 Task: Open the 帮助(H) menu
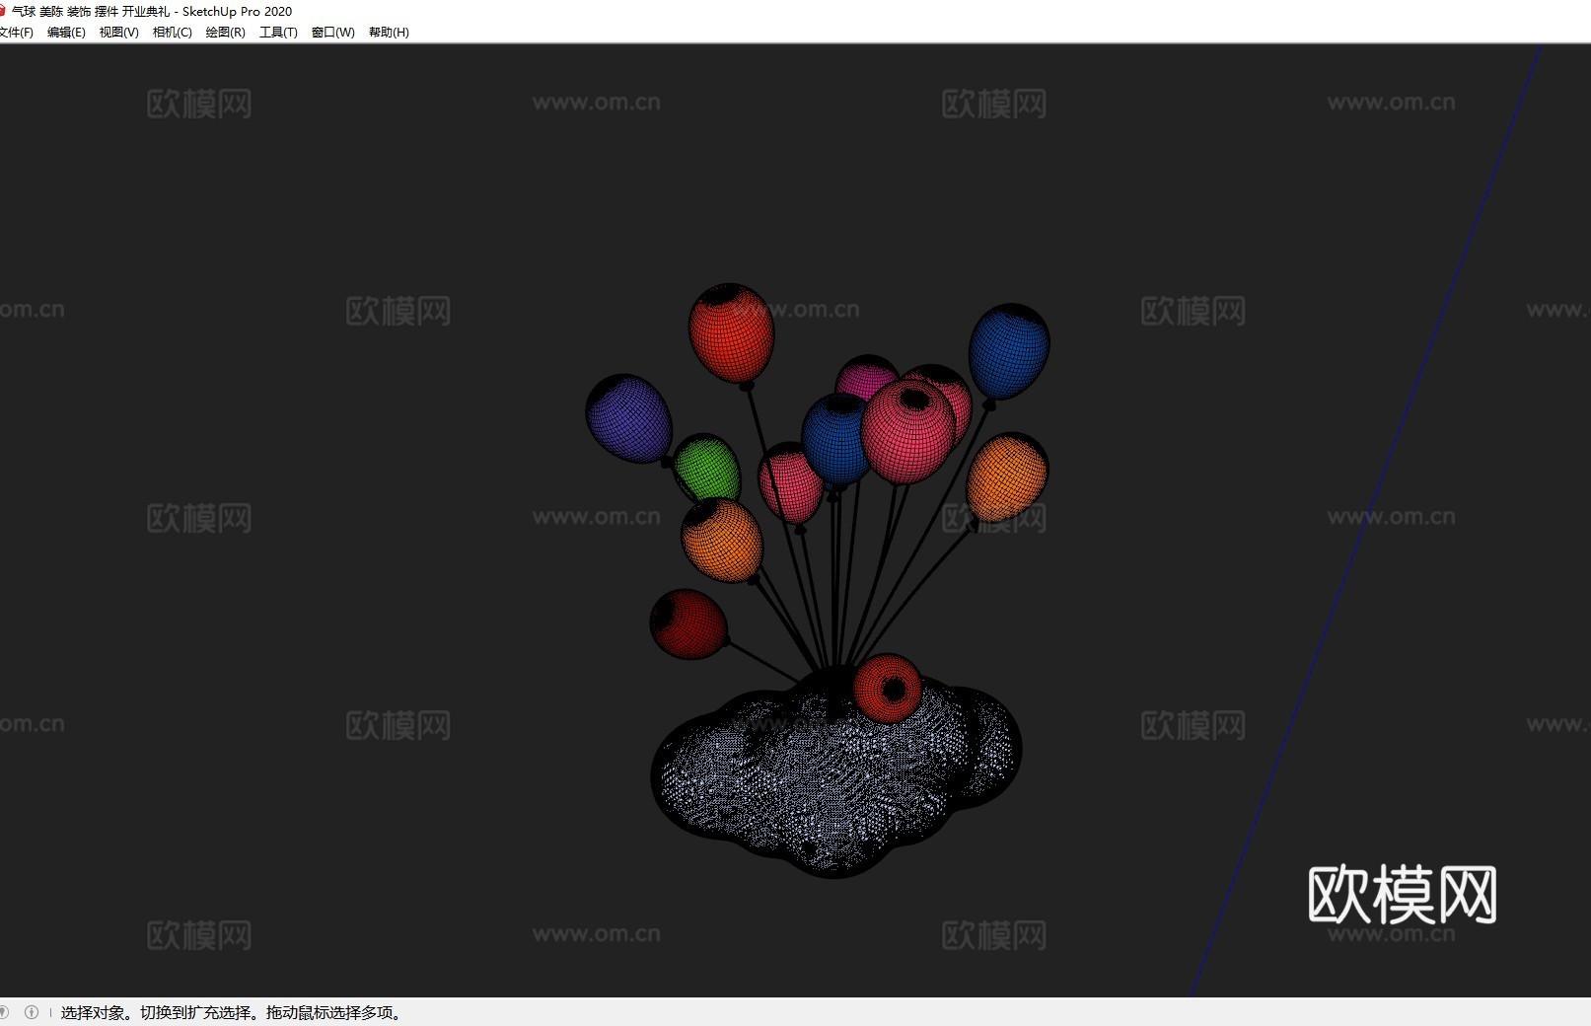click(389, 33)
